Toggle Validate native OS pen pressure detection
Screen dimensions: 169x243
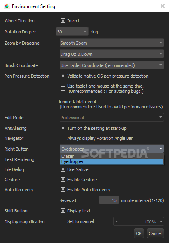[63, 76]
